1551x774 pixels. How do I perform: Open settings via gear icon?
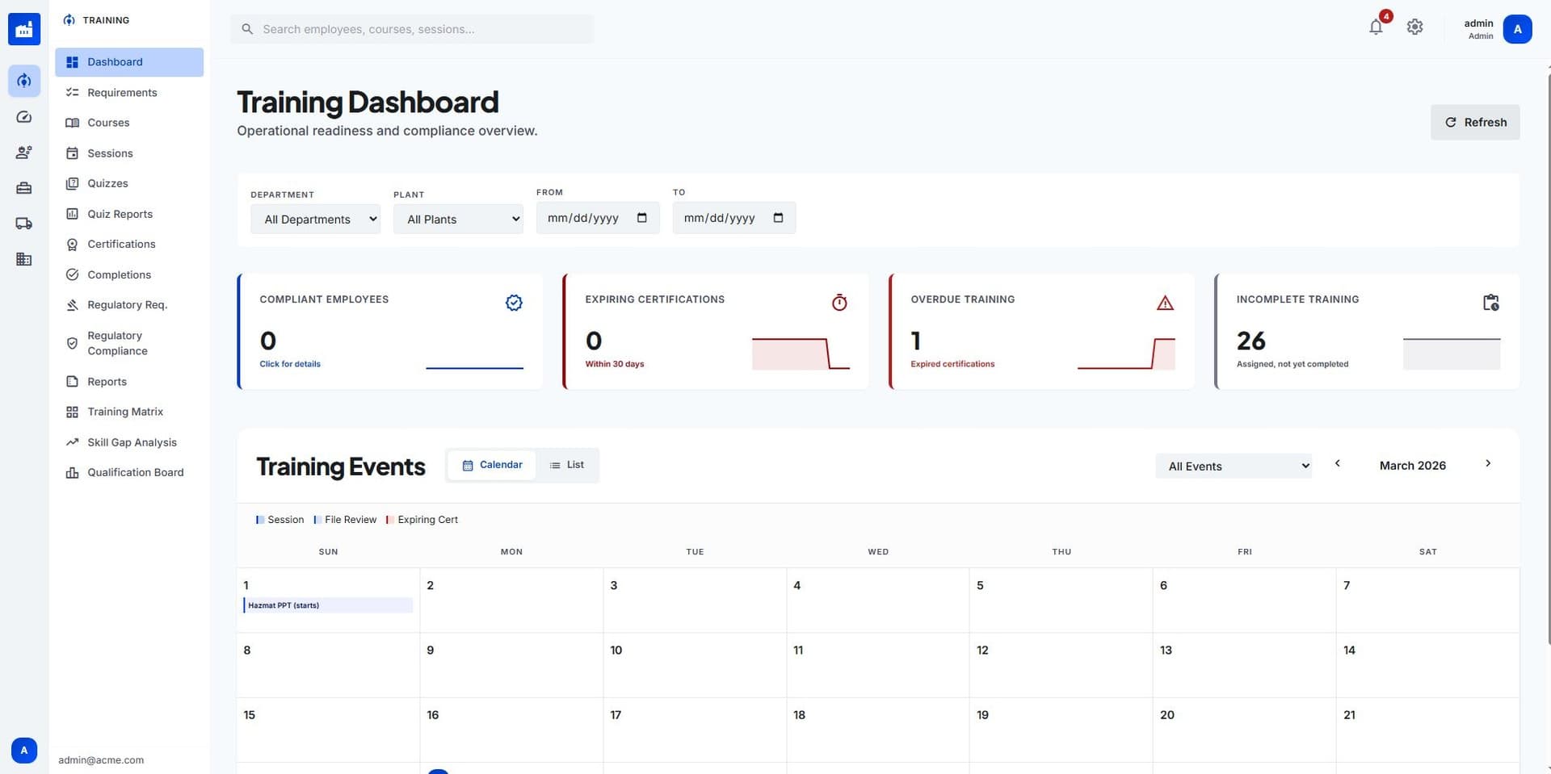[x=1414, y=27]
